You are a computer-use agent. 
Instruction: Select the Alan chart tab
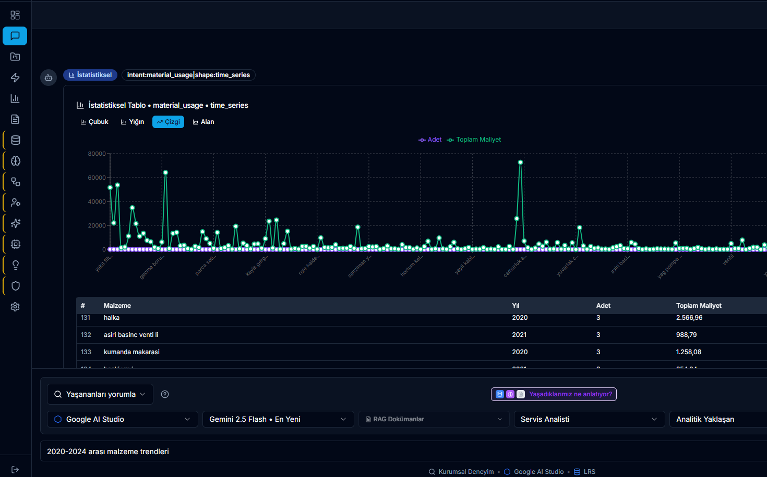point(203,122)
